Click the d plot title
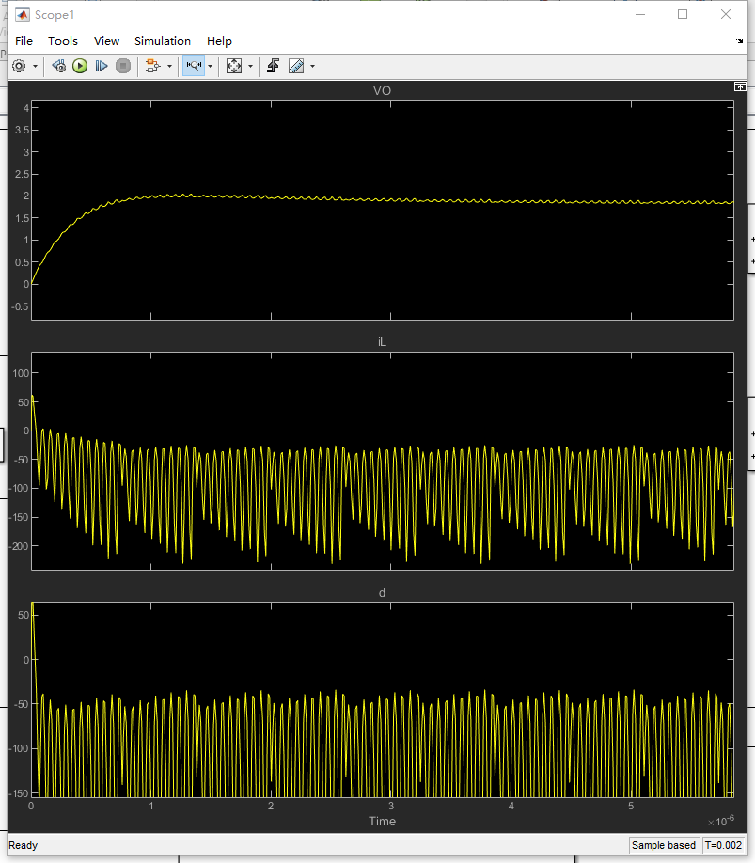 tap(382, 593)
